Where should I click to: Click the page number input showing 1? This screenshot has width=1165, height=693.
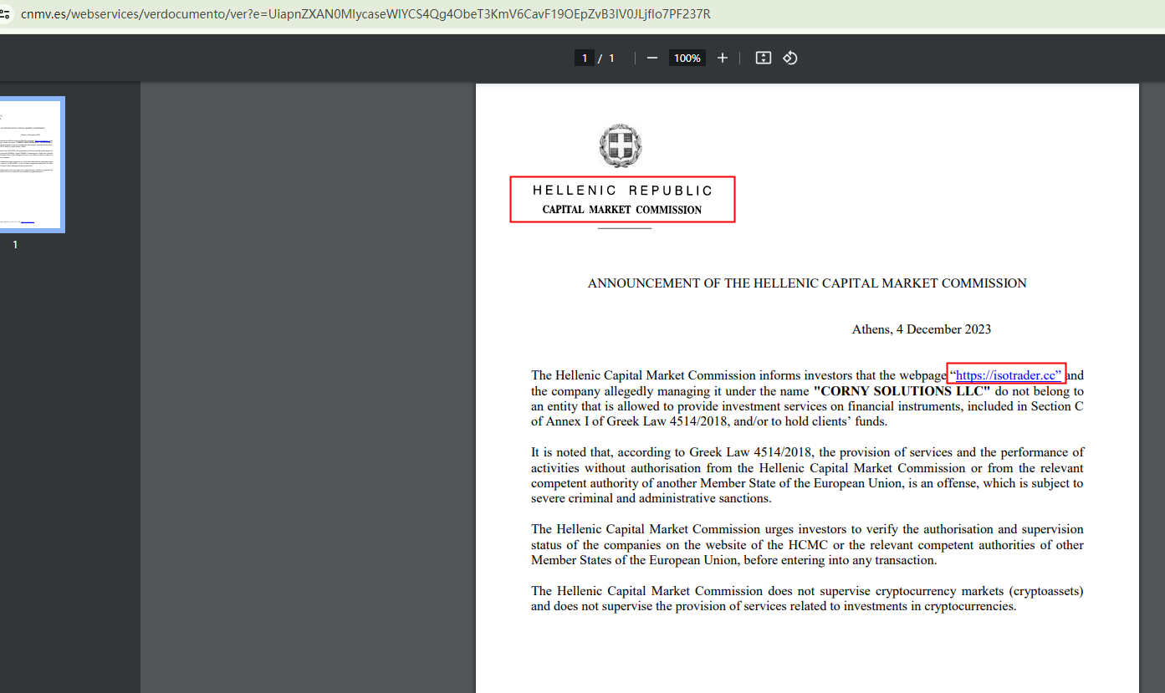pos(584,58)
